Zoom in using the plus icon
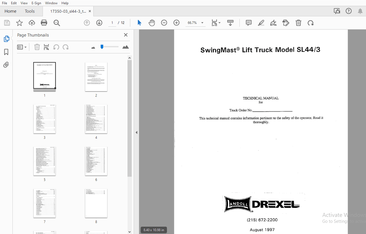The image size is (366, 234). coord(176,23)
